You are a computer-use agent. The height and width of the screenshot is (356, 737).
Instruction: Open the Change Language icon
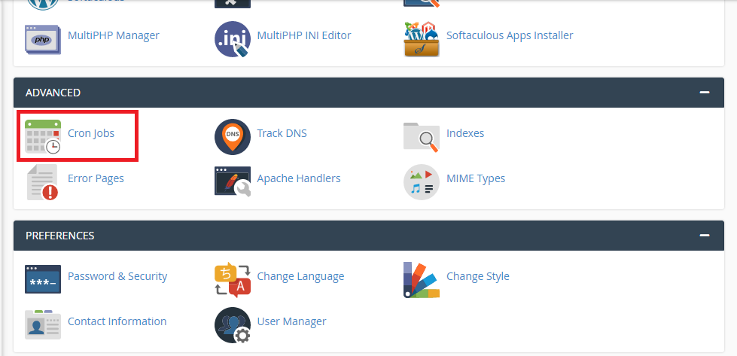point(233,279)
